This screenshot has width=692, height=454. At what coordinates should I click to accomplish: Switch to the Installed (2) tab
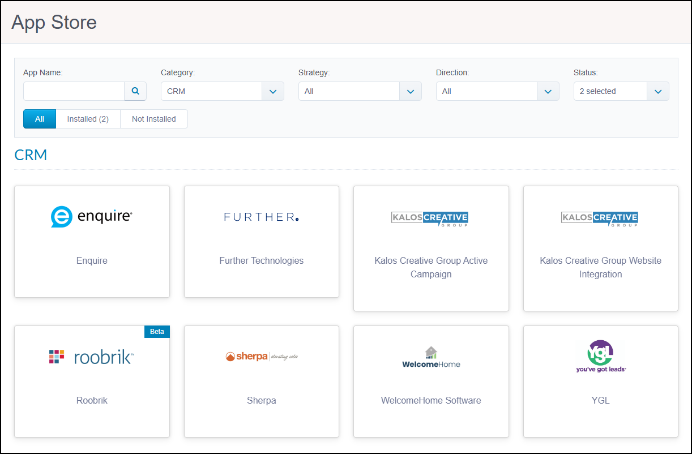[88, 119]
